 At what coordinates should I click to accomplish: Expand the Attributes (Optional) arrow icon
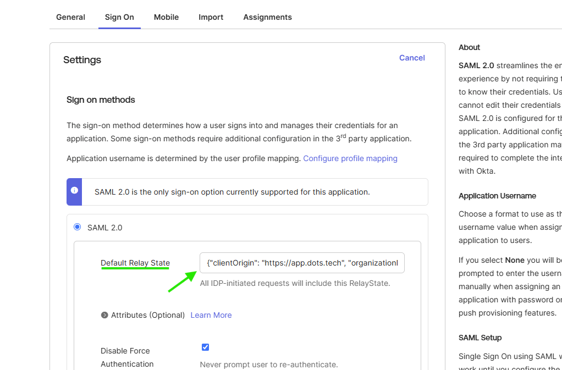pos(104,315)
